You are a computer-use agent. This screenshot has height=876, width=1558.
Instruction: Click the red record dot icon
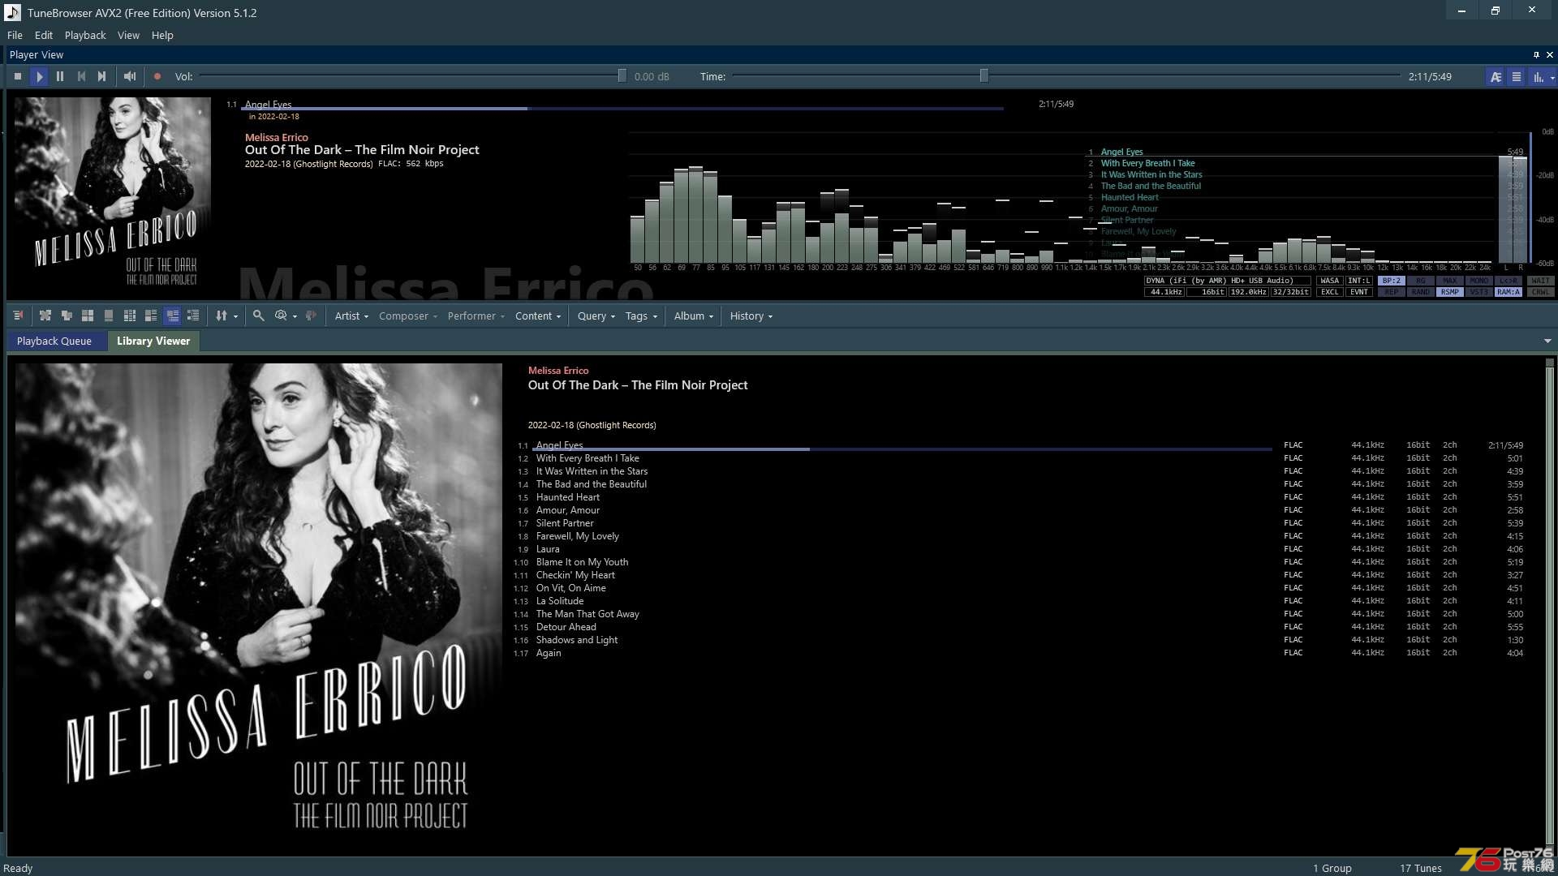click(157, 76)
